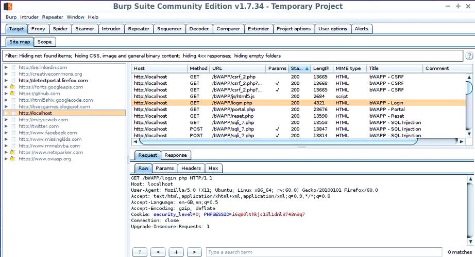
Task: Open the Intruder menu in menu bar
Action: coord(29,17)
